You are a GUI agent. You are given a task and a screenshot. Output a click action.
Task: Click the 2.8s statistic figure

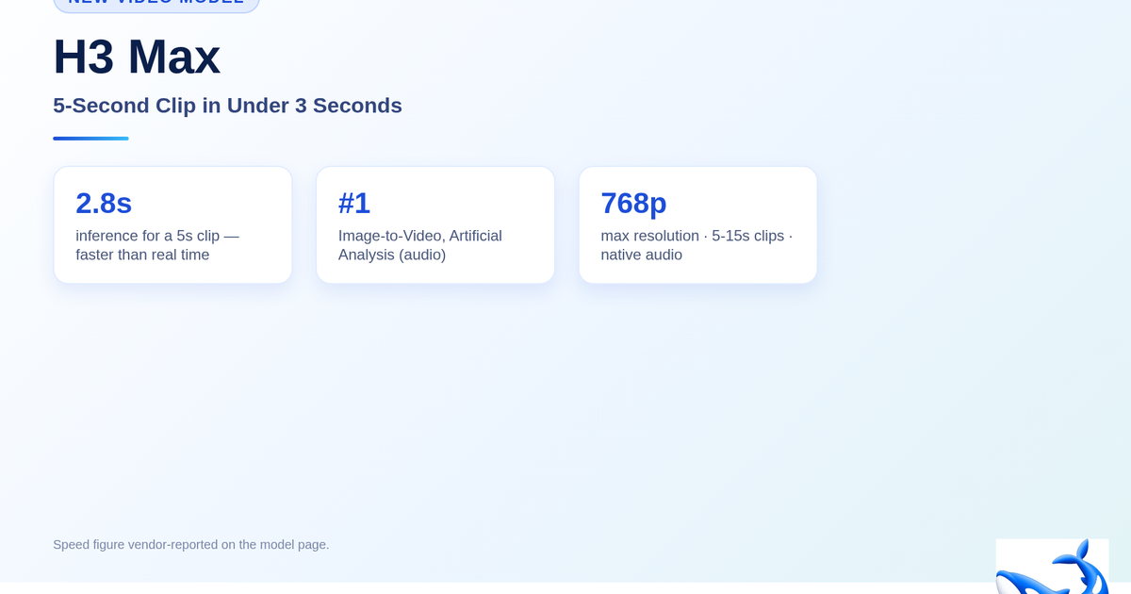104,203
